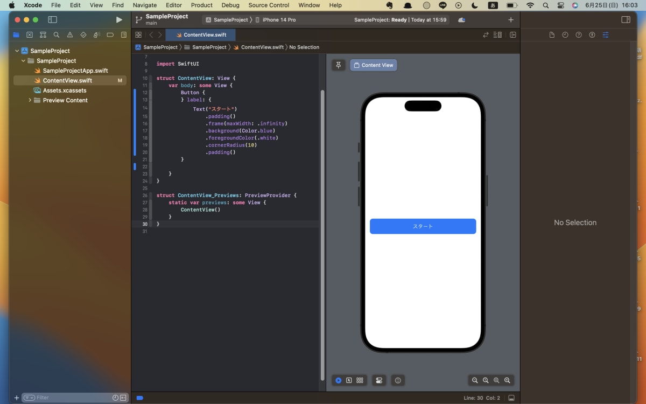The image size is (646, 404).
Task: Choose the iPhone 14 Pro destination
Action: pyautogui.click(x=275, y=20)
